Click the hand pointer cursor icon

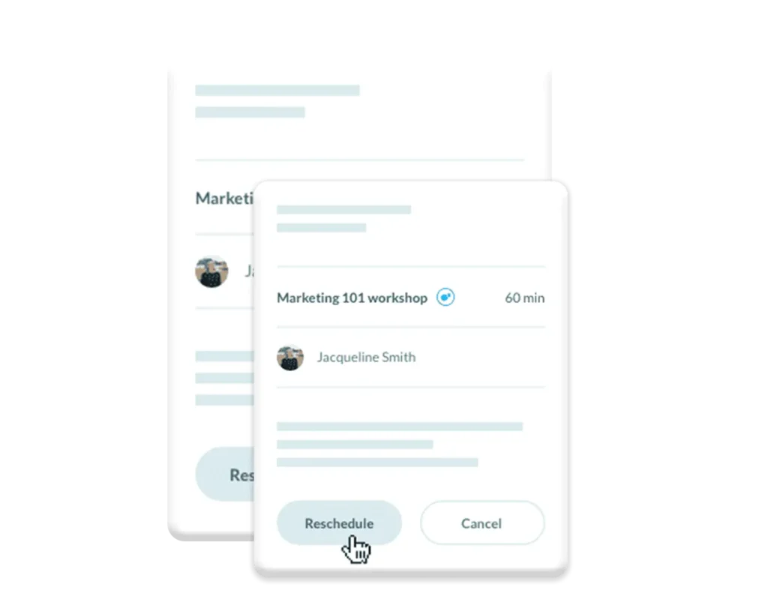point(356,550)
